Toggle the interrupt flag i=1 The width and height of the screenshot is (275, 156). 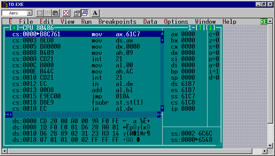(x=214, y=71)
